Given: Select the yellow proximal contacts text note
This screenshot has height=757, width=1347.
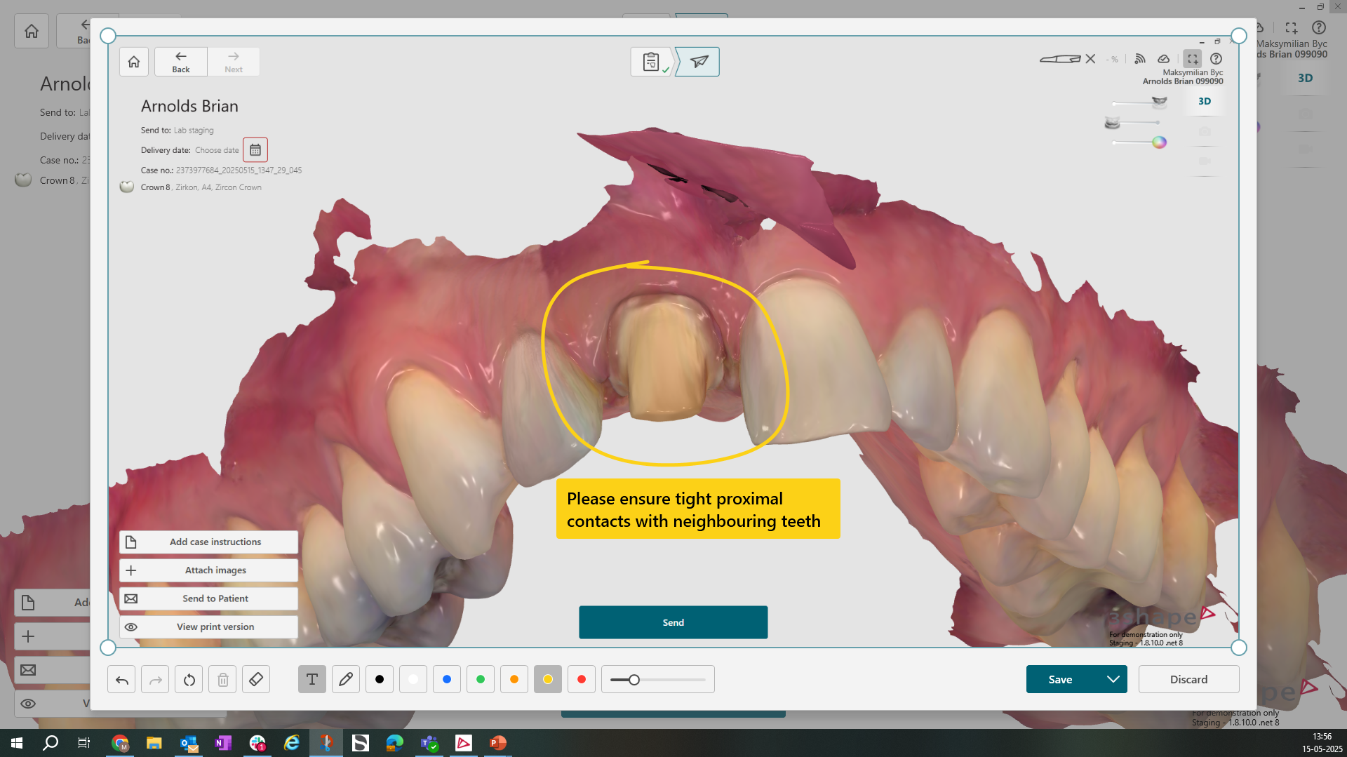Looking at the screenshot, I should (x=698, y=509).
